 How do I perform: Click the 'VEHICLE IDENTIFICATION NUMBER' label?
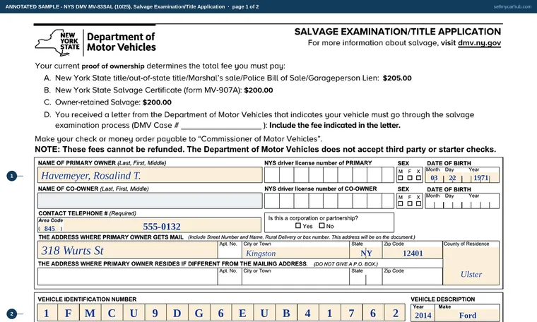(87, 299)
